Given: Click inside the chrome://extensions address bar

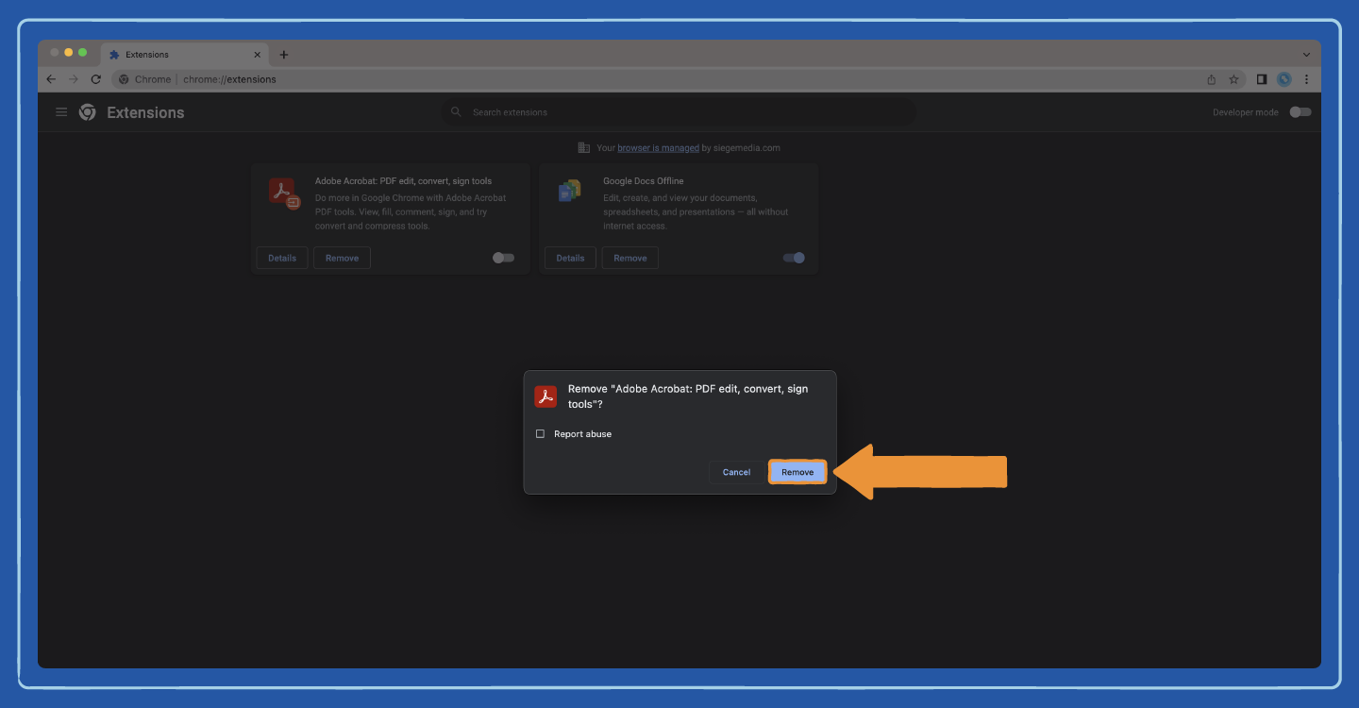Looking at the screenshot, I should pyautogui.click(x=229, y=79).
